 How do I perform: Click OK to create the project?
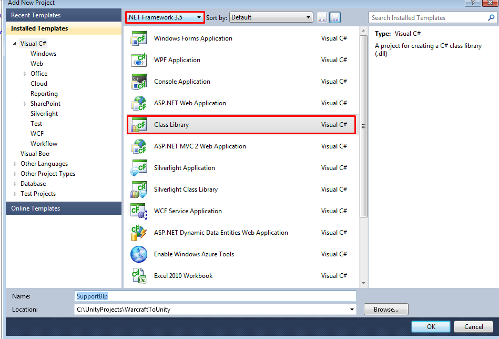pos(431,326)
